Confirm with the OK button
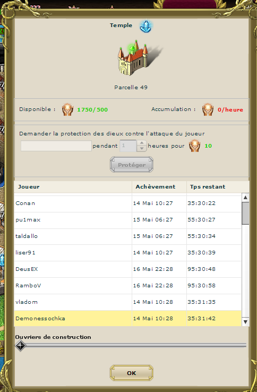Image resolution: width=257 pixels, height=392 pixels. point(132,373)
